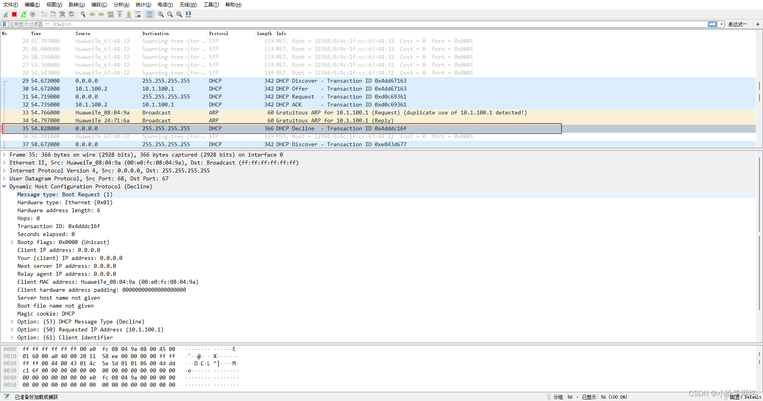The image size is (763, 401).
Task: Zoom in on the packet list
Action: click(x=161, y=14)
